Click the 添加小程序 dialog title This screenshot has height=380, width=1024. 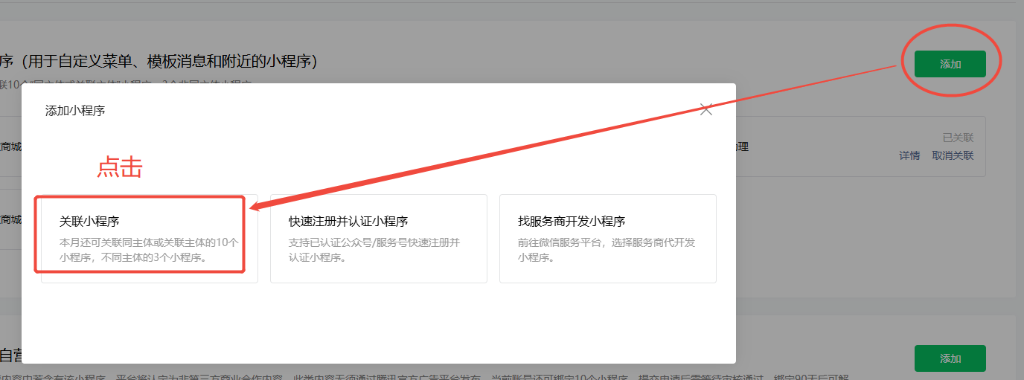75,111
